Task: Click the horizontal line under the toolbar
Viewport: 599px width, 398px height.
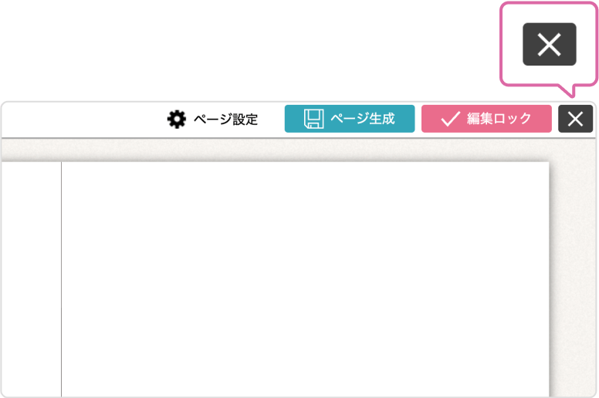Action: pos(298,138)
